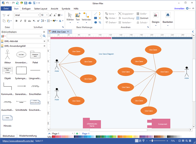Close the UML-Aktivität library

pyautogui.click(x=44, y=41)
